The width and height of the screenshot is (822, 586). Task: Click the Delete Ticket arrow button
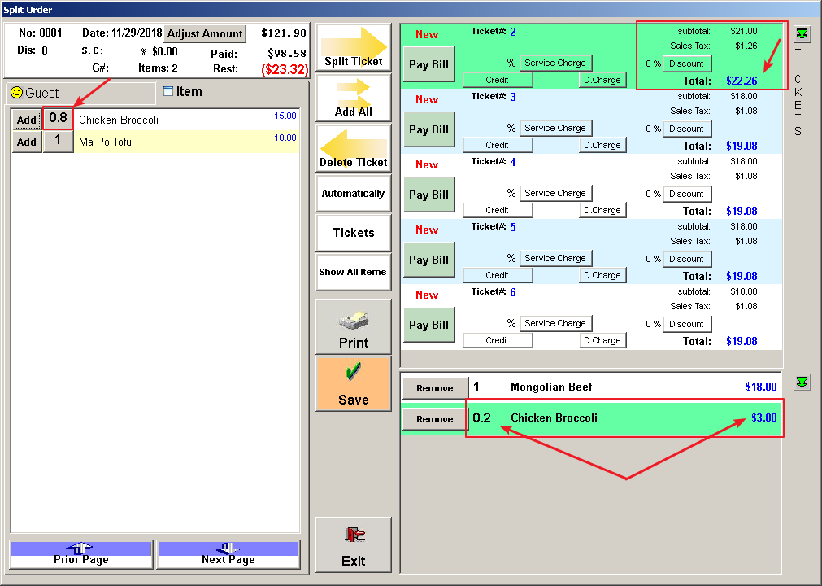pyautogui.click(x=353, y=148)
